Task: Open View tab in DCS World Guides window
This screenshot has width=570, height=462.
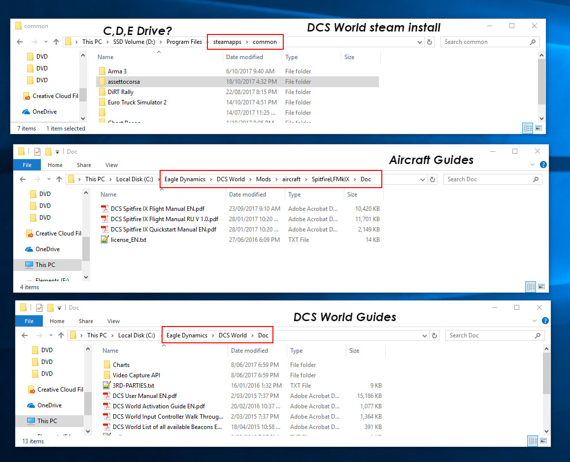Action: [x=113, y=321]
